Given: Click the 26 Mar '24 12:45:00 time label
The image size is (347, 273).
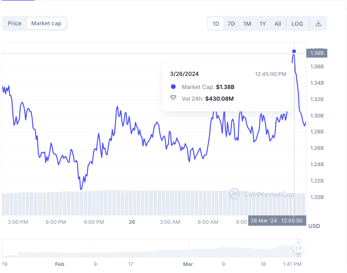Looking at the screenshot, I should [277, 221].
